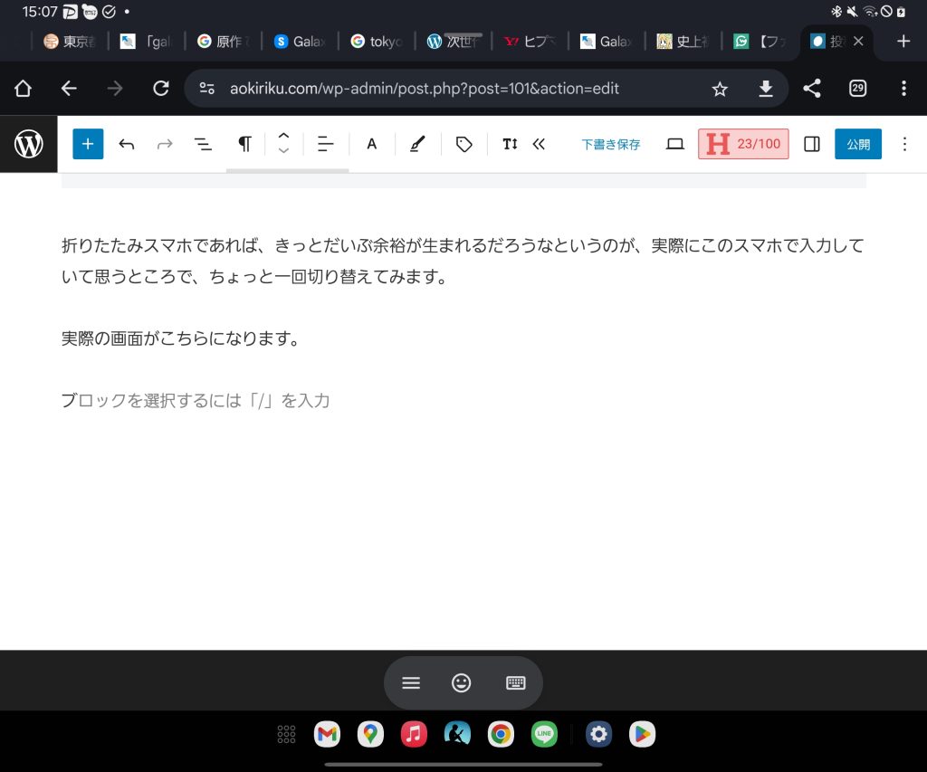Collapse the toolbar with double chevron
This screenshot has width=927, height=772.
point(540,144)
